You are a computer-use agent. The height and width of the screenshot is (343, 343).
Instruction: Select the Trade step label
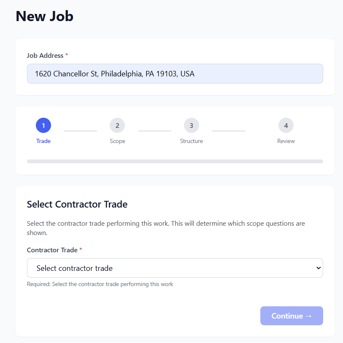[43, 141]
